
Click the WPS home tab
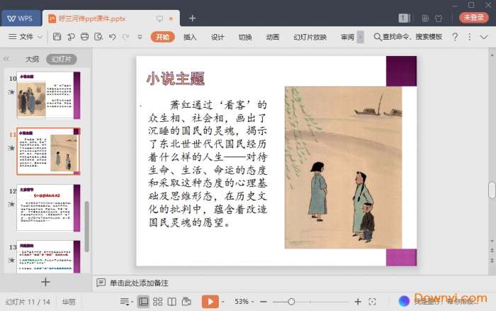coord(21,18)
